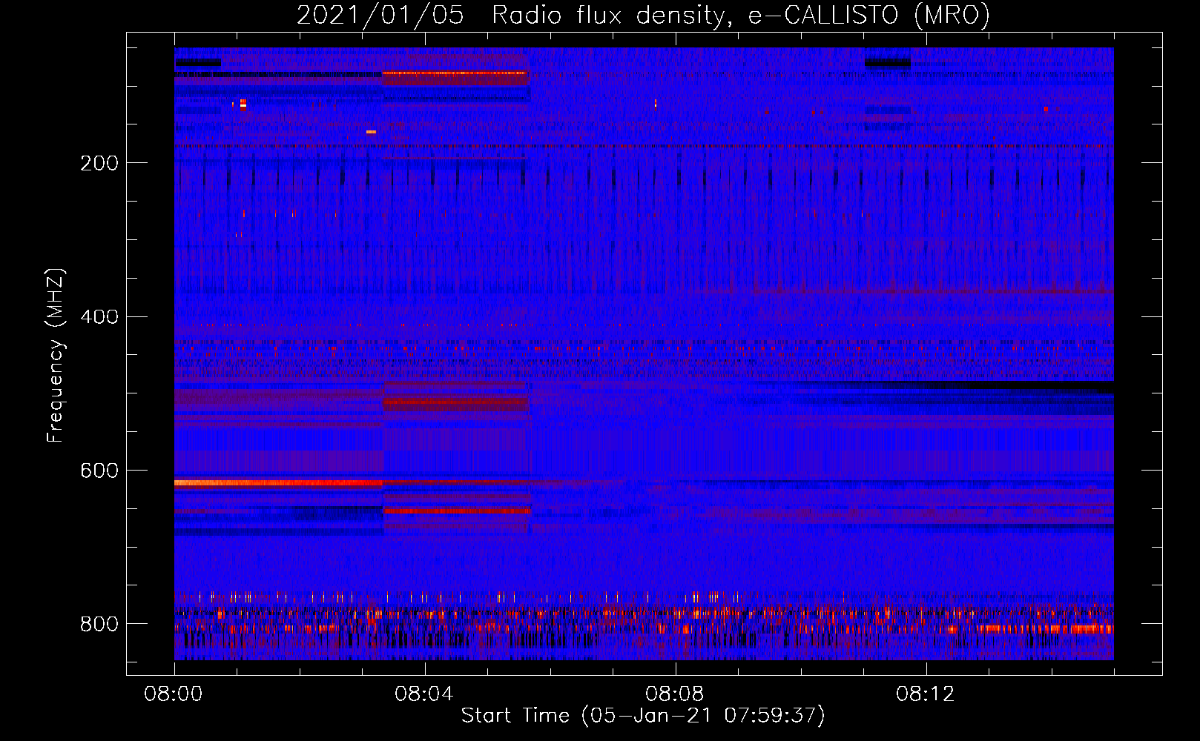
Task: Click the 'Frequency (MHZ)' axis label
Action: pos(56,356)
